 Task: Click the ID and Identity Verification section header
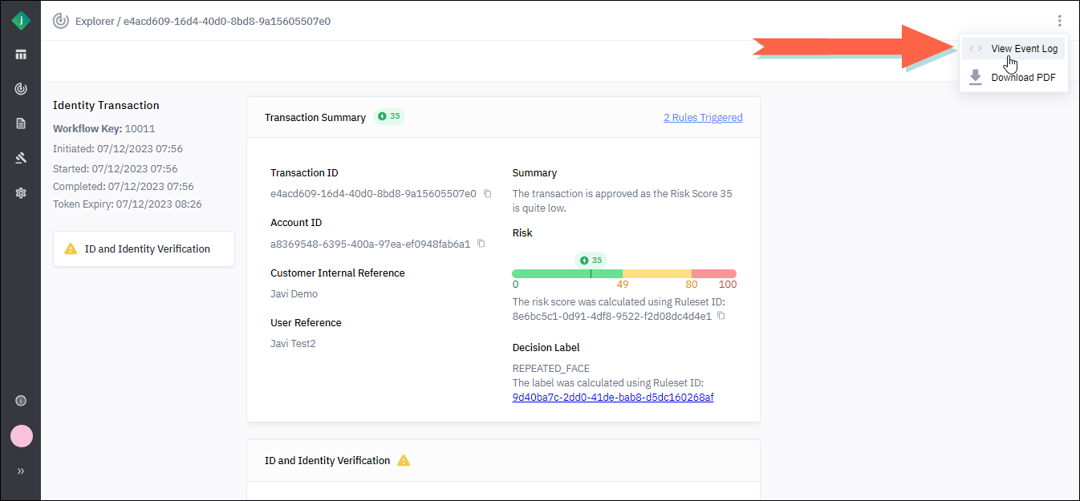327,461
